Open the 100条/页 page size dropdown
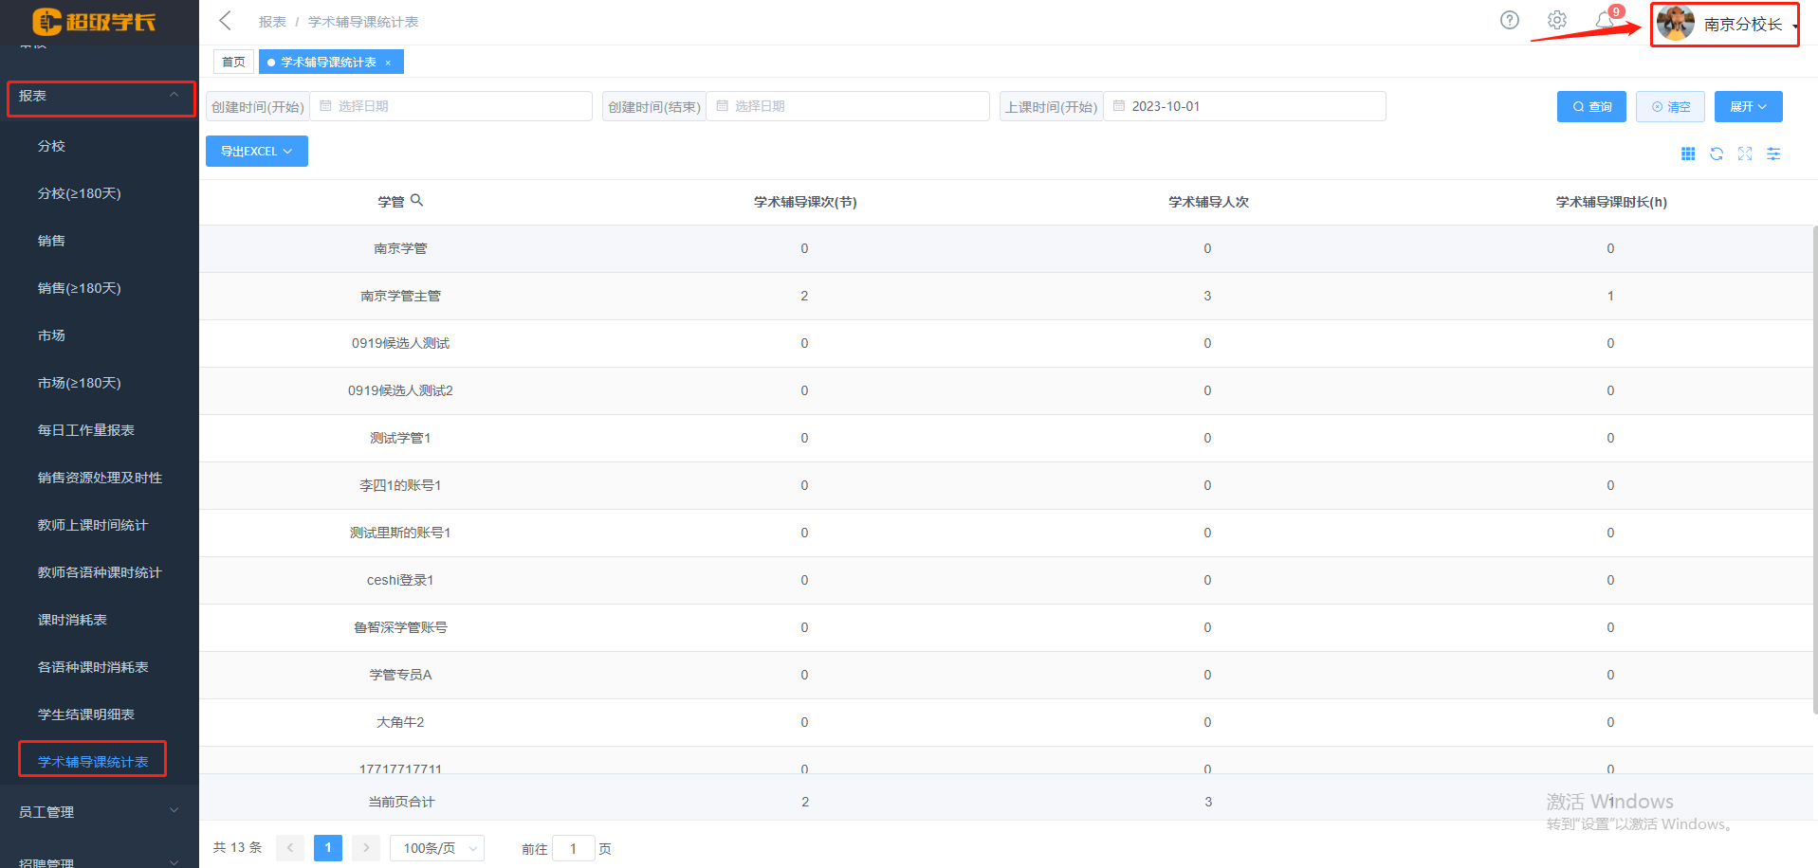Image resolution: width=1818 pixels, height=868 pixels. click(437, 848)
